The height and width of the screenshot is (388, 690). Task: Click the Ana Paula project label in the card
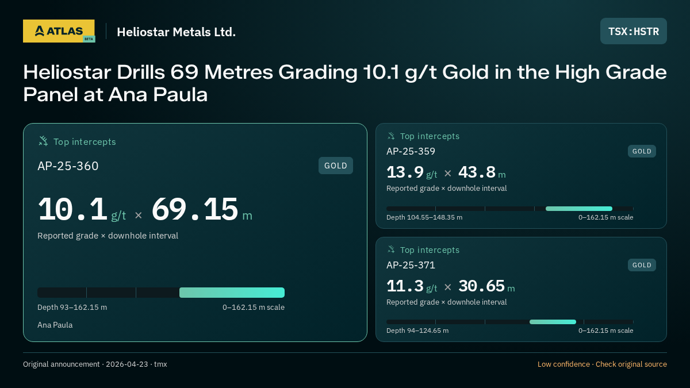click(55, 325)
